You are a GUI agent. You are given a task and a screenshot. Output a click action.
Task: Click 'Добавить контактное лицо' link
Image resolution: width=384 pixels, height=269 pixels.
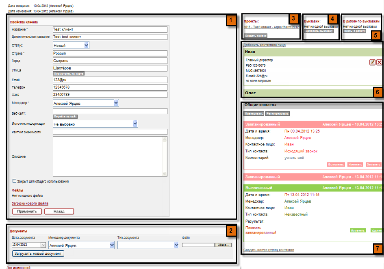[x=264, y=45]
